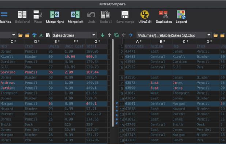Click the green letter A icon
Viewport: 226px width, 144px height.
coord(41,35)
